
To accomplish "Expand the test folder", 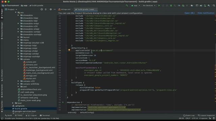I will [x=13, y=103].
